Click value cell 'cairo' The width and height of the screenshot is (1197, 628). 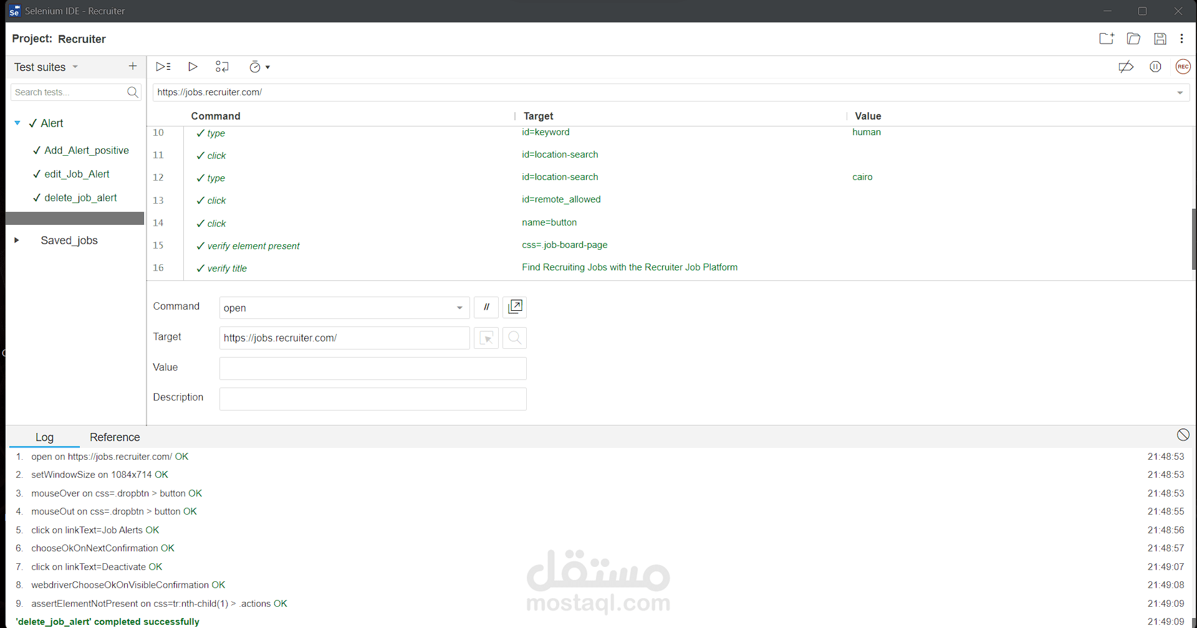pos(862,177)
